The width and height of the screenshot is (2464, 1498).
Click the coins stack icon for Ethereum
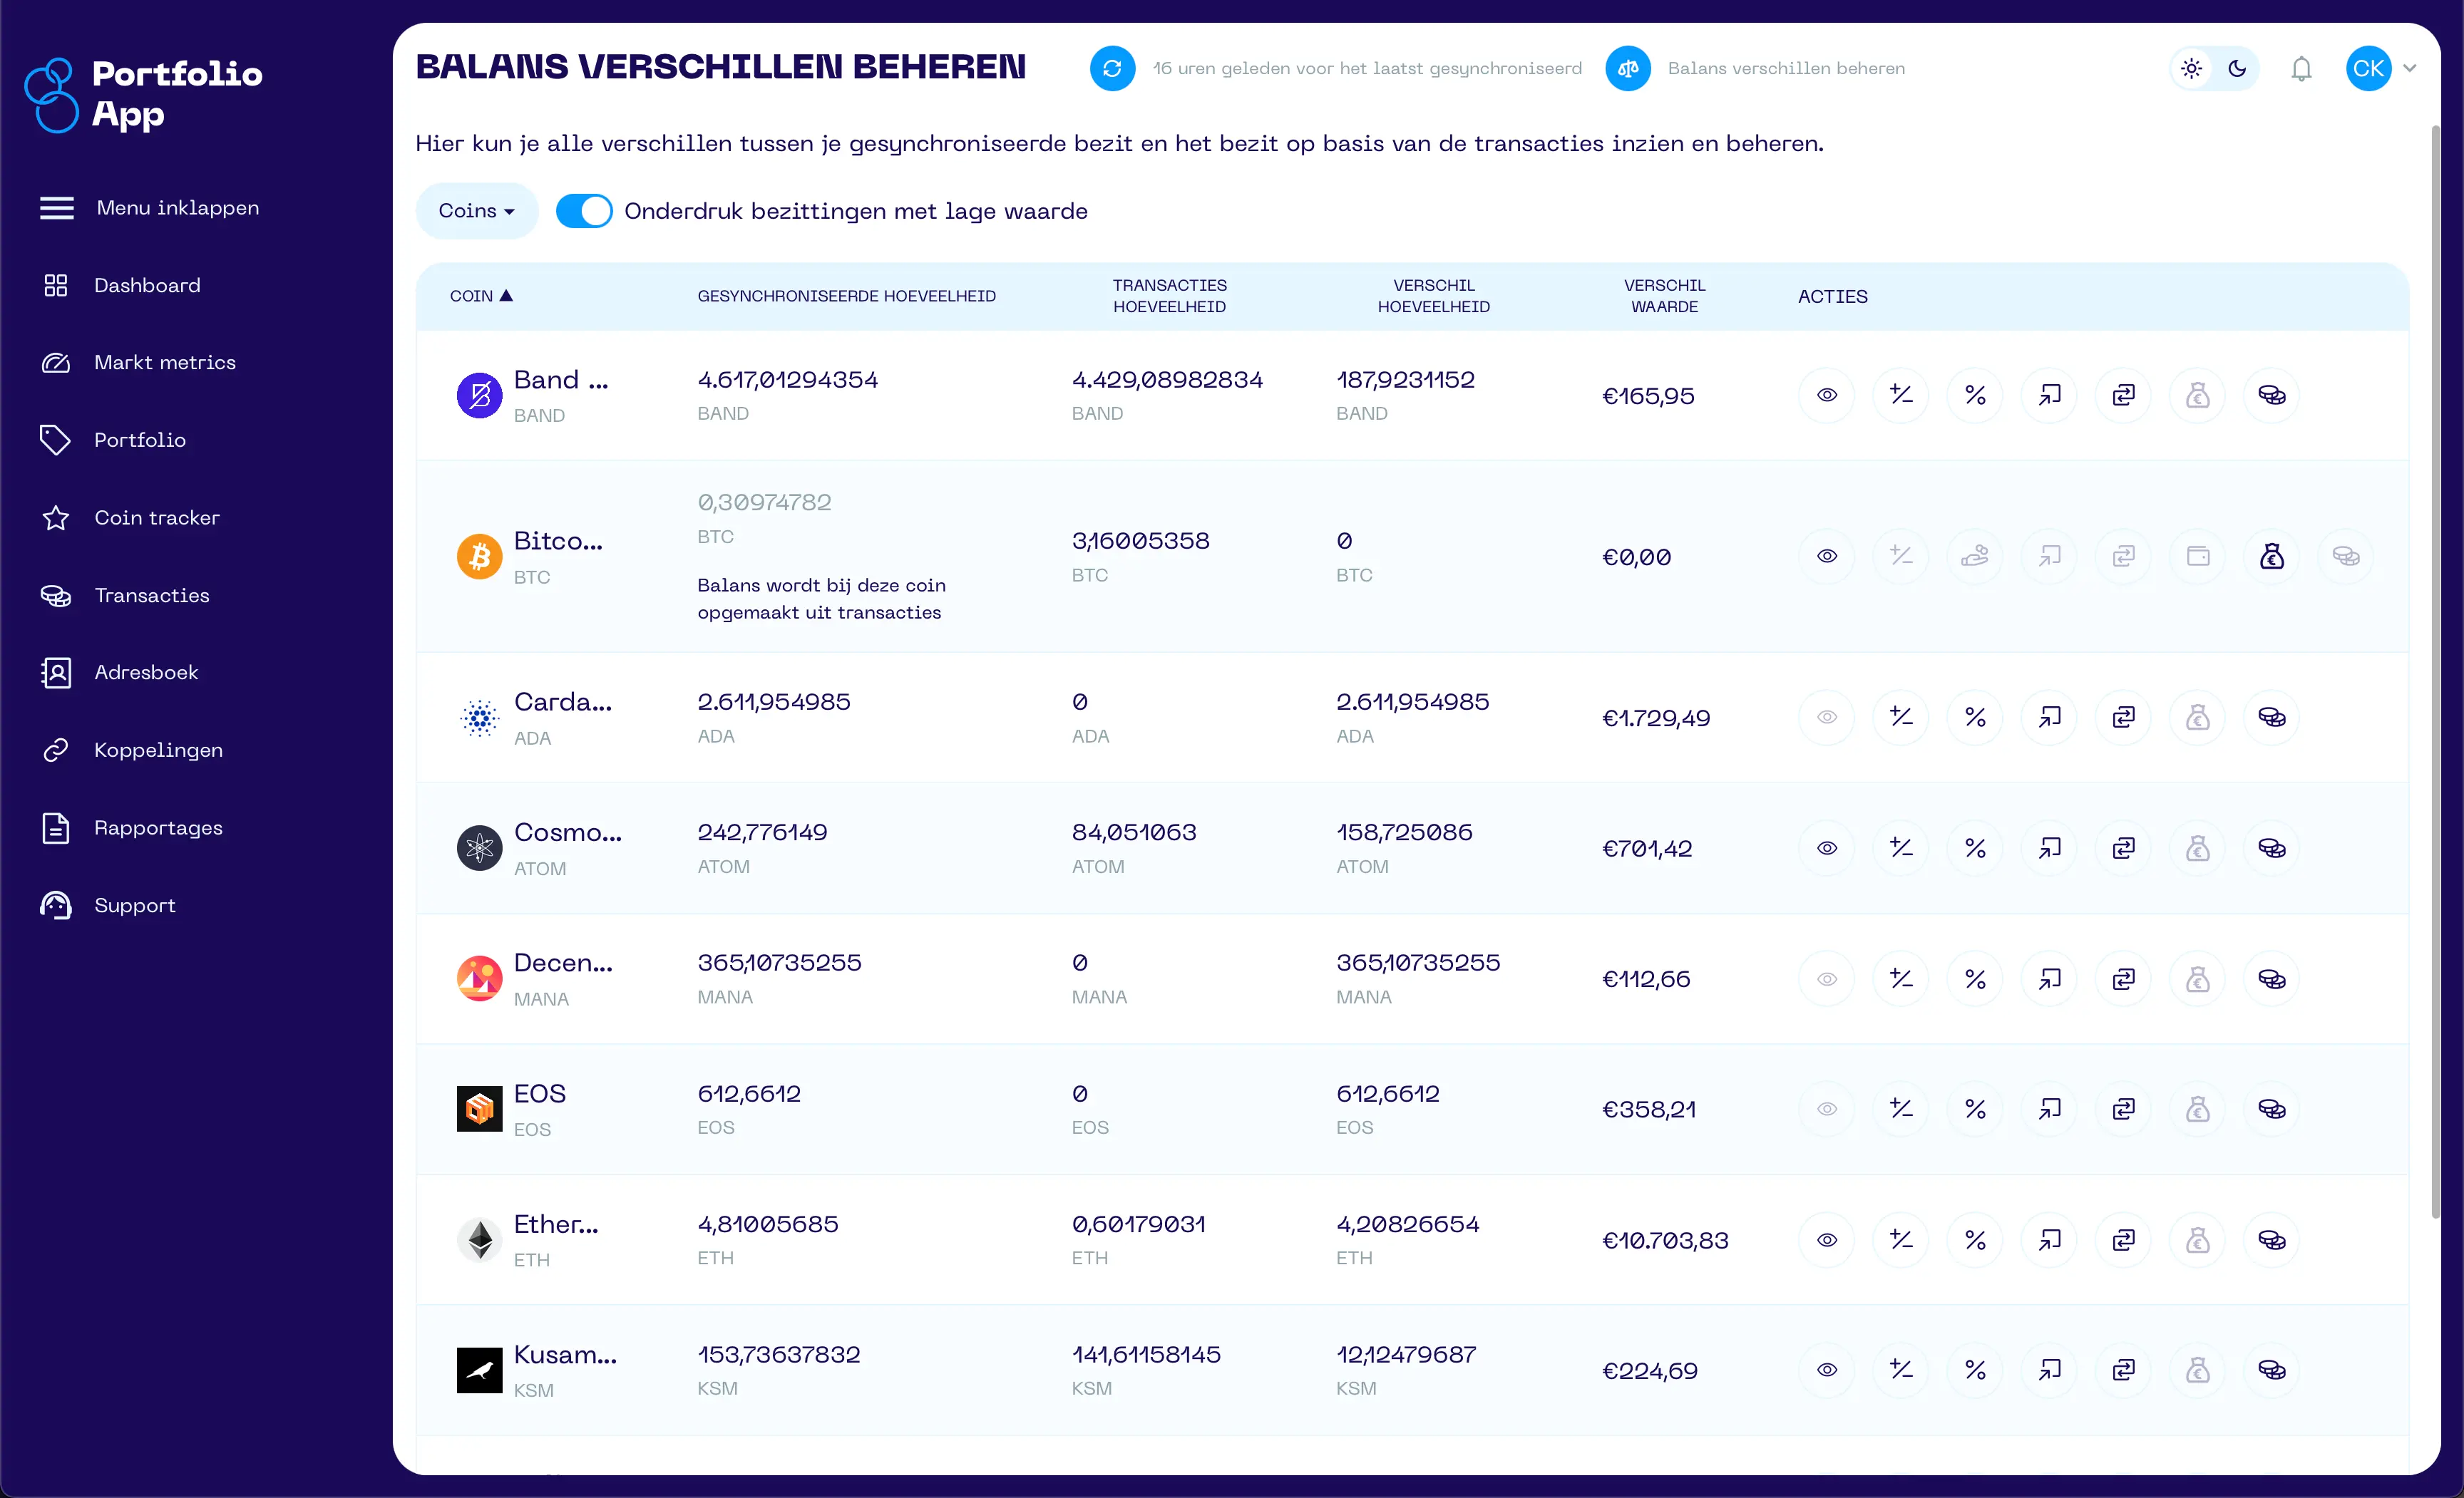[x=2271, y=1240]
